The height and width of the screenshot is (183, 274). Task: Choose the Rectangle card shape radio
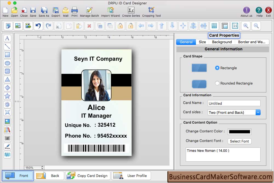[217, 68]
